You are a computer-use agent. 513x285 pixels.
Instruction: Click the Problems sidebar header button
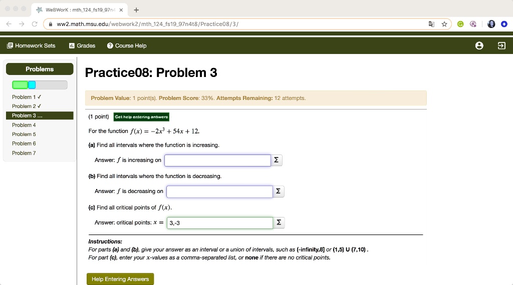pyautogui.click(x=40, y=69)
